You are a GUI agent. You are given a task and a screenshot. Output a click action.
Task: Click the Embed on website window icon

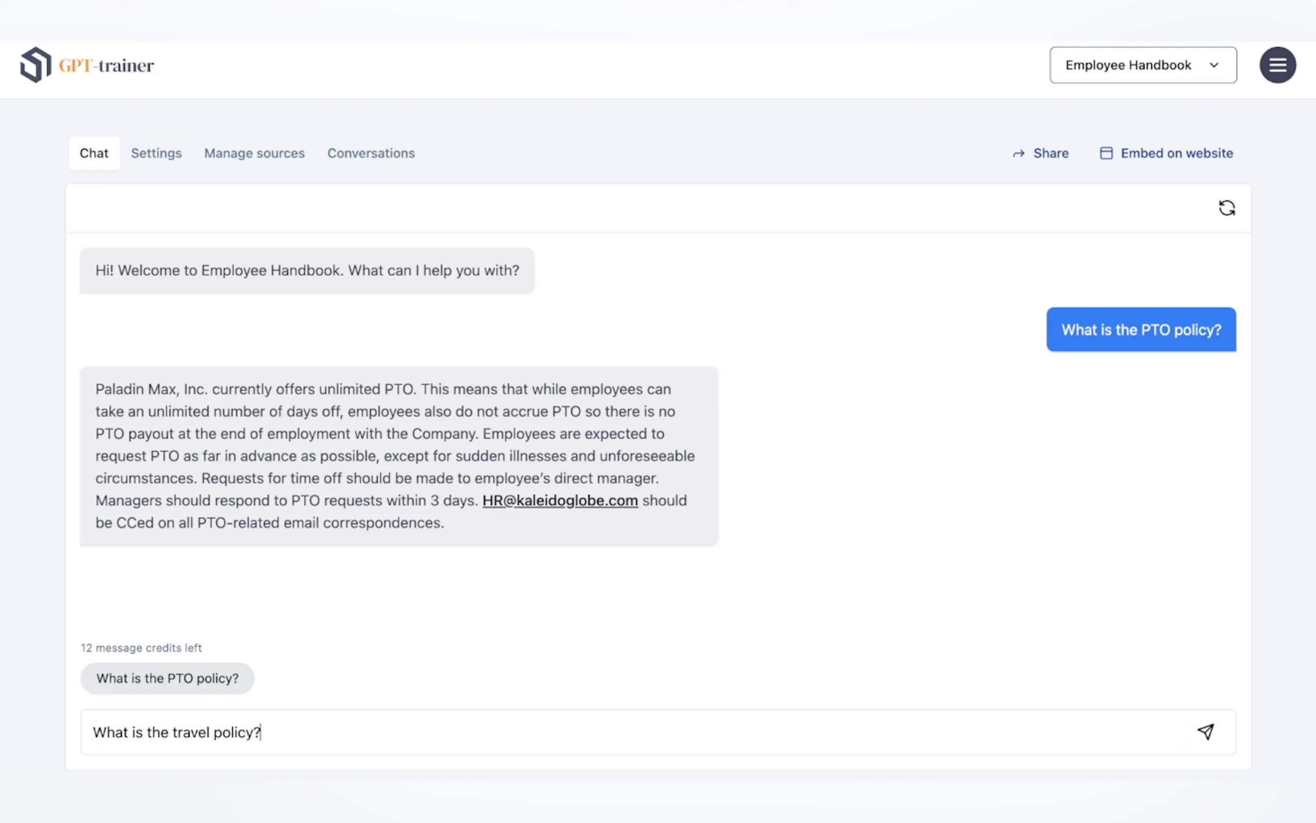point(1106,153)
